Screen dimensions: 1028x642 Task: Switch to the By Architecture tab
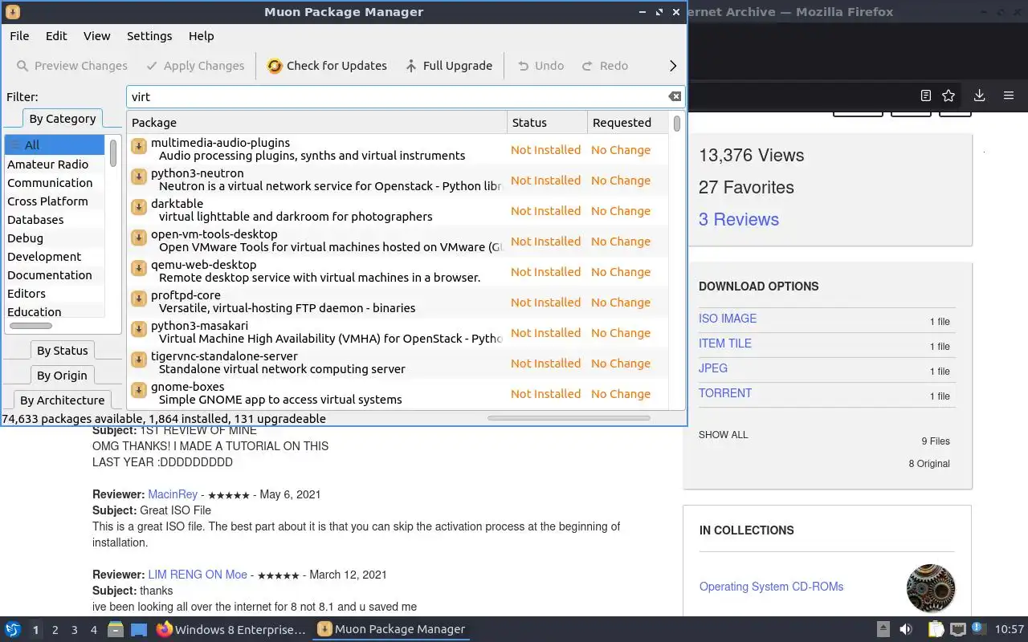63,400
